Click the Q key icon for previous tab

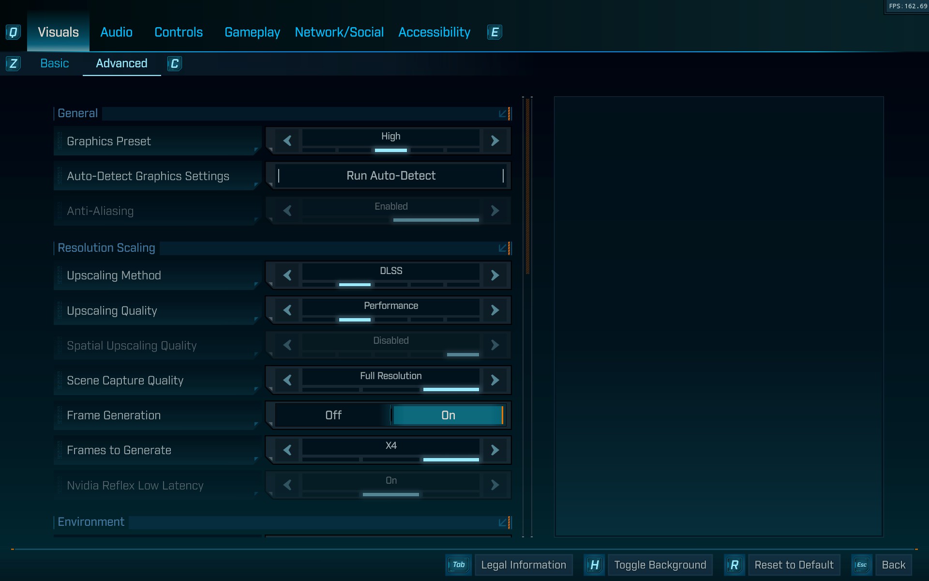pos(13,32)
